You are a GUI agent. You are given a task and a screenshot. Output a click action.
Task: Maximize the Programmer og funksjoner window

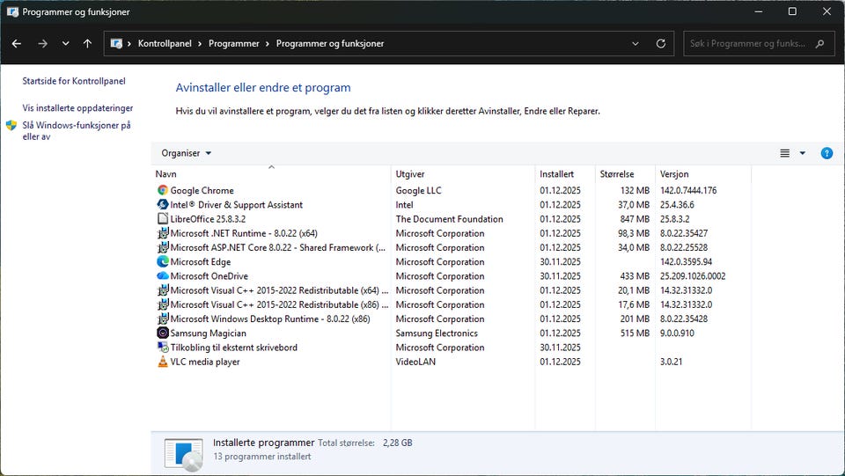pyautogui.click(x=792, y=11)
